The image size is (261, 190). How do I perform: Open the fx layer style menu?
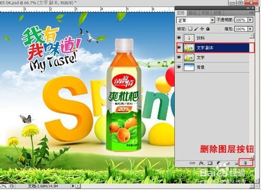tap(201, 163)
